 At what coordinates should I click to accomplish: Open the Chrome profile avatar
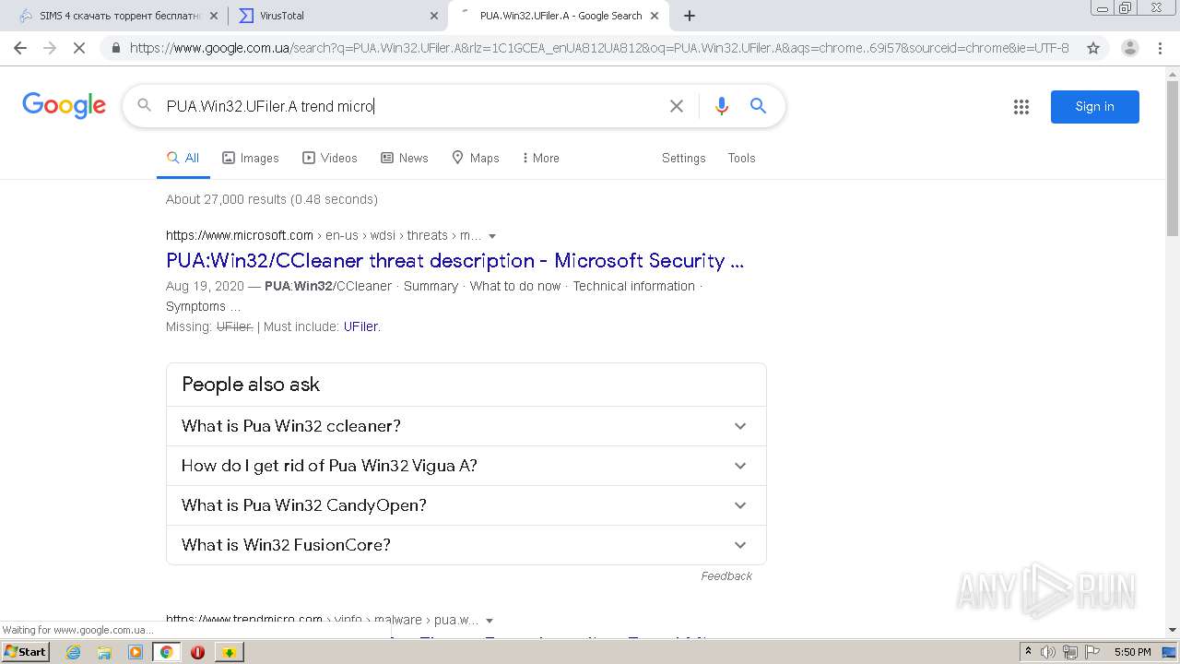1130,48
